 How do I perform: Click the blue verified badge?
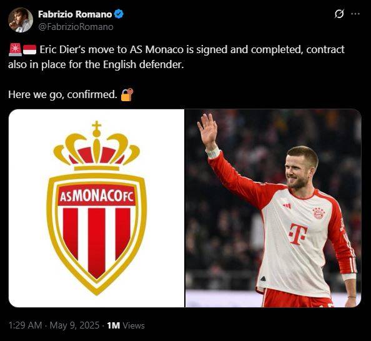click(x=119, y=14)
